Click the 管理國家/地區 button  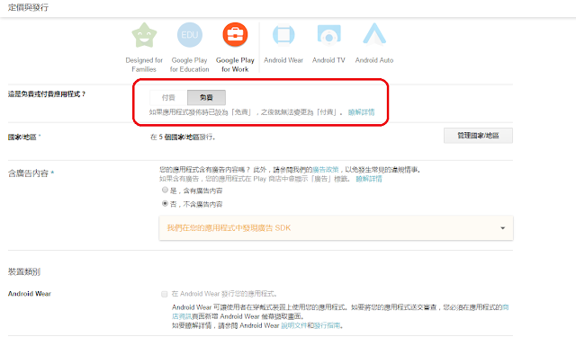[x=478, y=136]
